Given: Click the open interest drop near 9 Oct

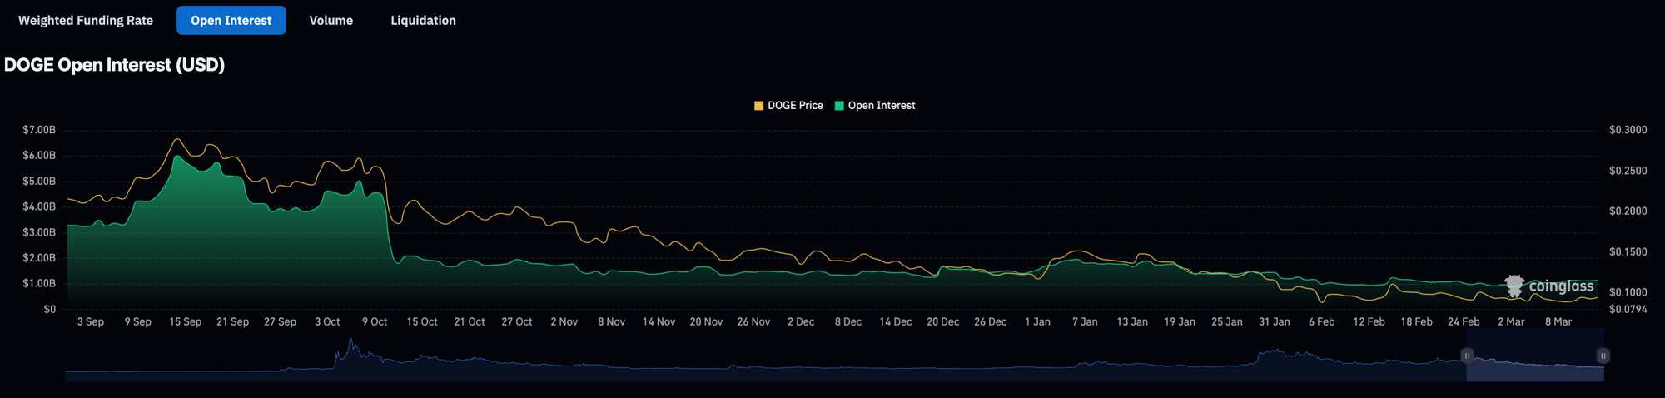Looking at the screenshot, I should click(x=389, y=233).
